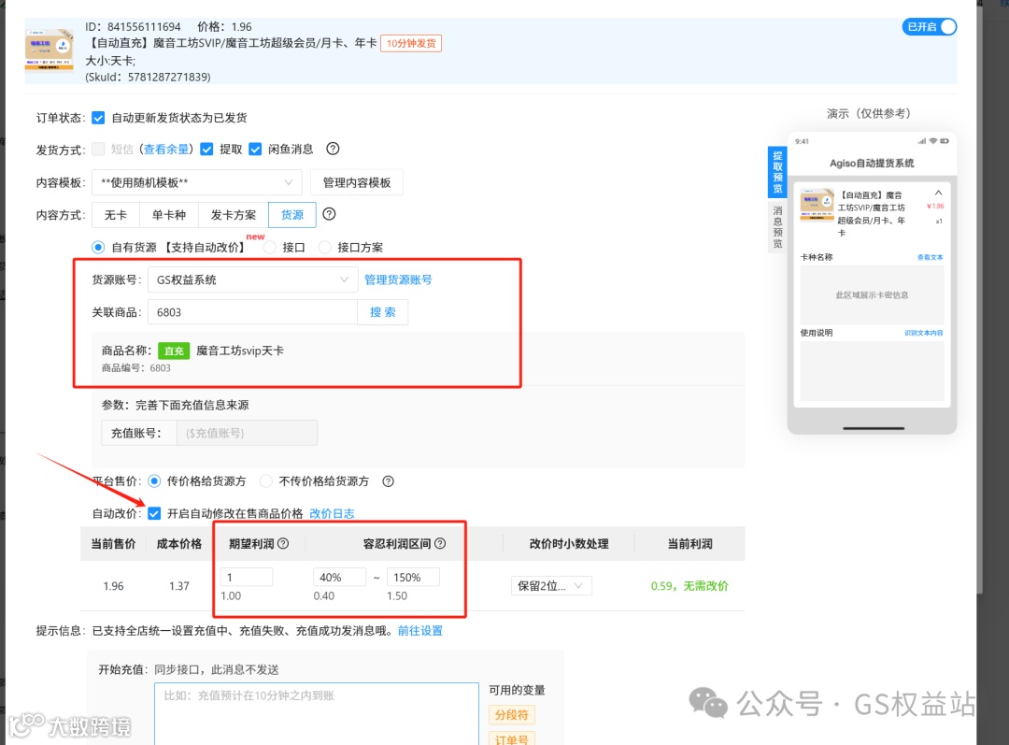
Task: Click the 直充 green tag
Action: click(174, 351)
